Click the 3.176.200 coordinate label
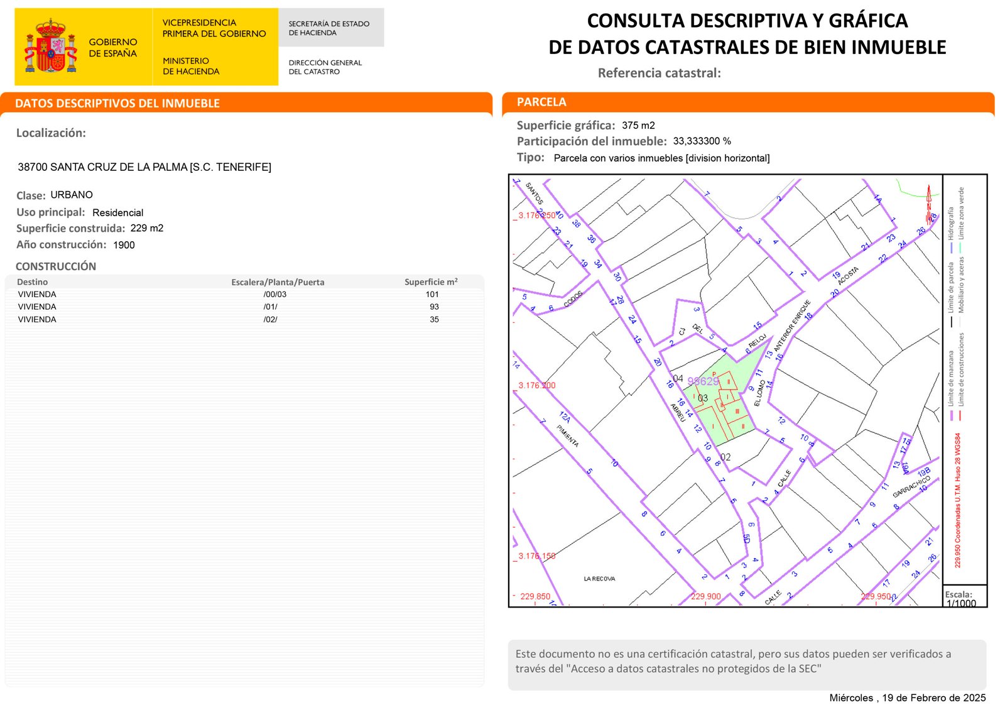Image resolution: width=1005 pixels, height=715 pixels. coord(536,386)
